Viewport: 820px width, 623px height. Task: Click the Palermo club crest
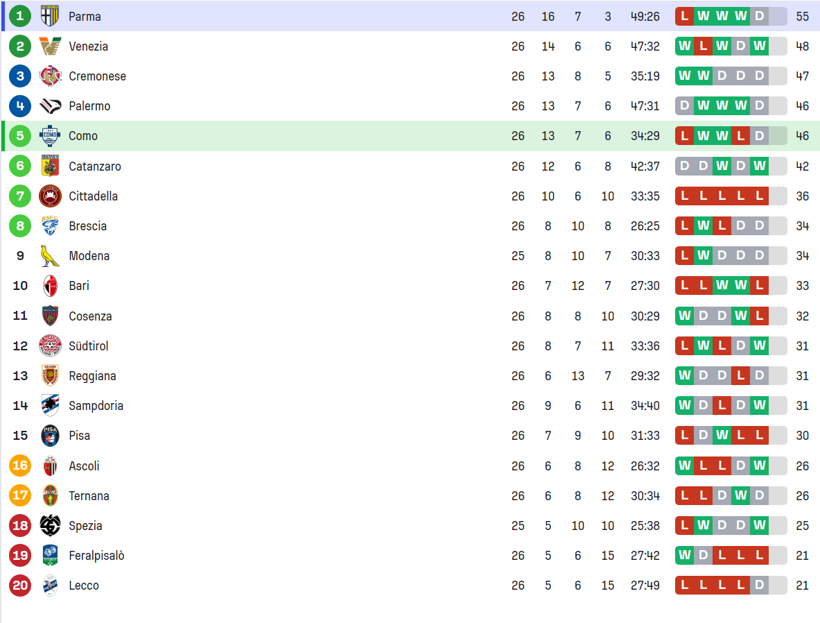[x=50, y=106]
